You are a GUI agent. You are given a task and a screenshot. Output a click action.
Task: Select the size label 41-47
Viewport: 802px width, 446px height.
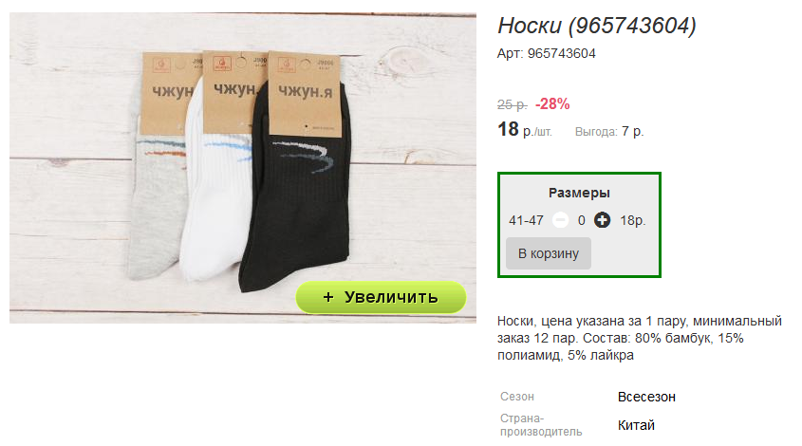point(526,220)
